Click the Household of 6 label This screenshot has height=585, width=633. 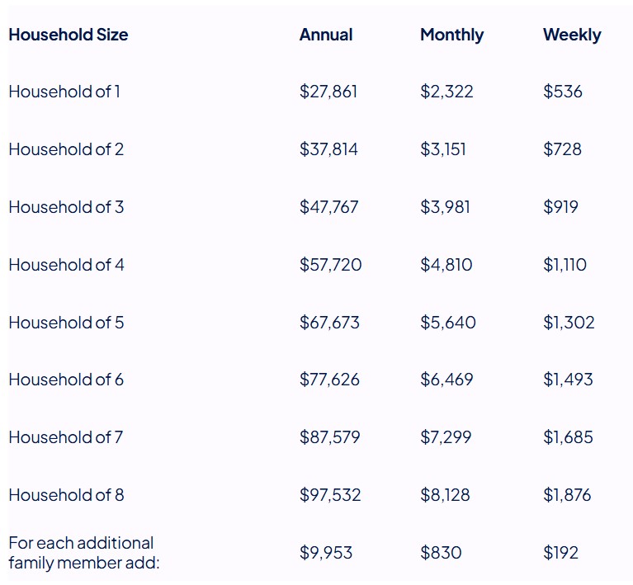[x=66, y=380]
